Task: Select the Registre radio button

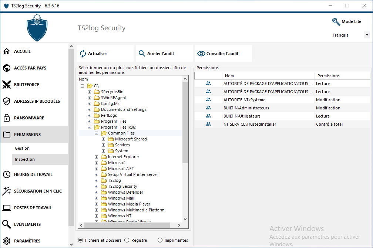Action: [127, 240]
